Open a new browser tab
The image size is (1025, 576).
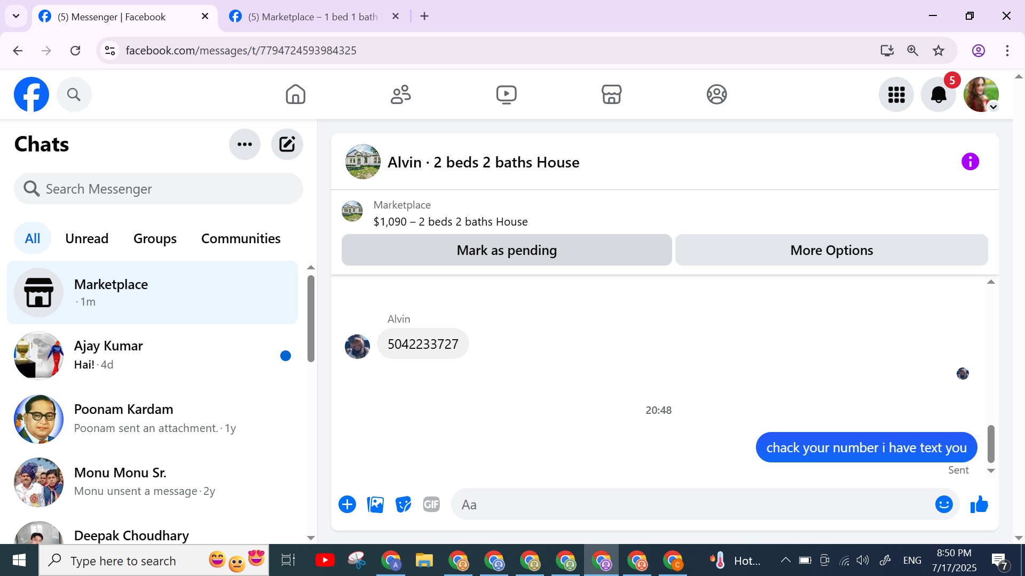click(424, 17)
